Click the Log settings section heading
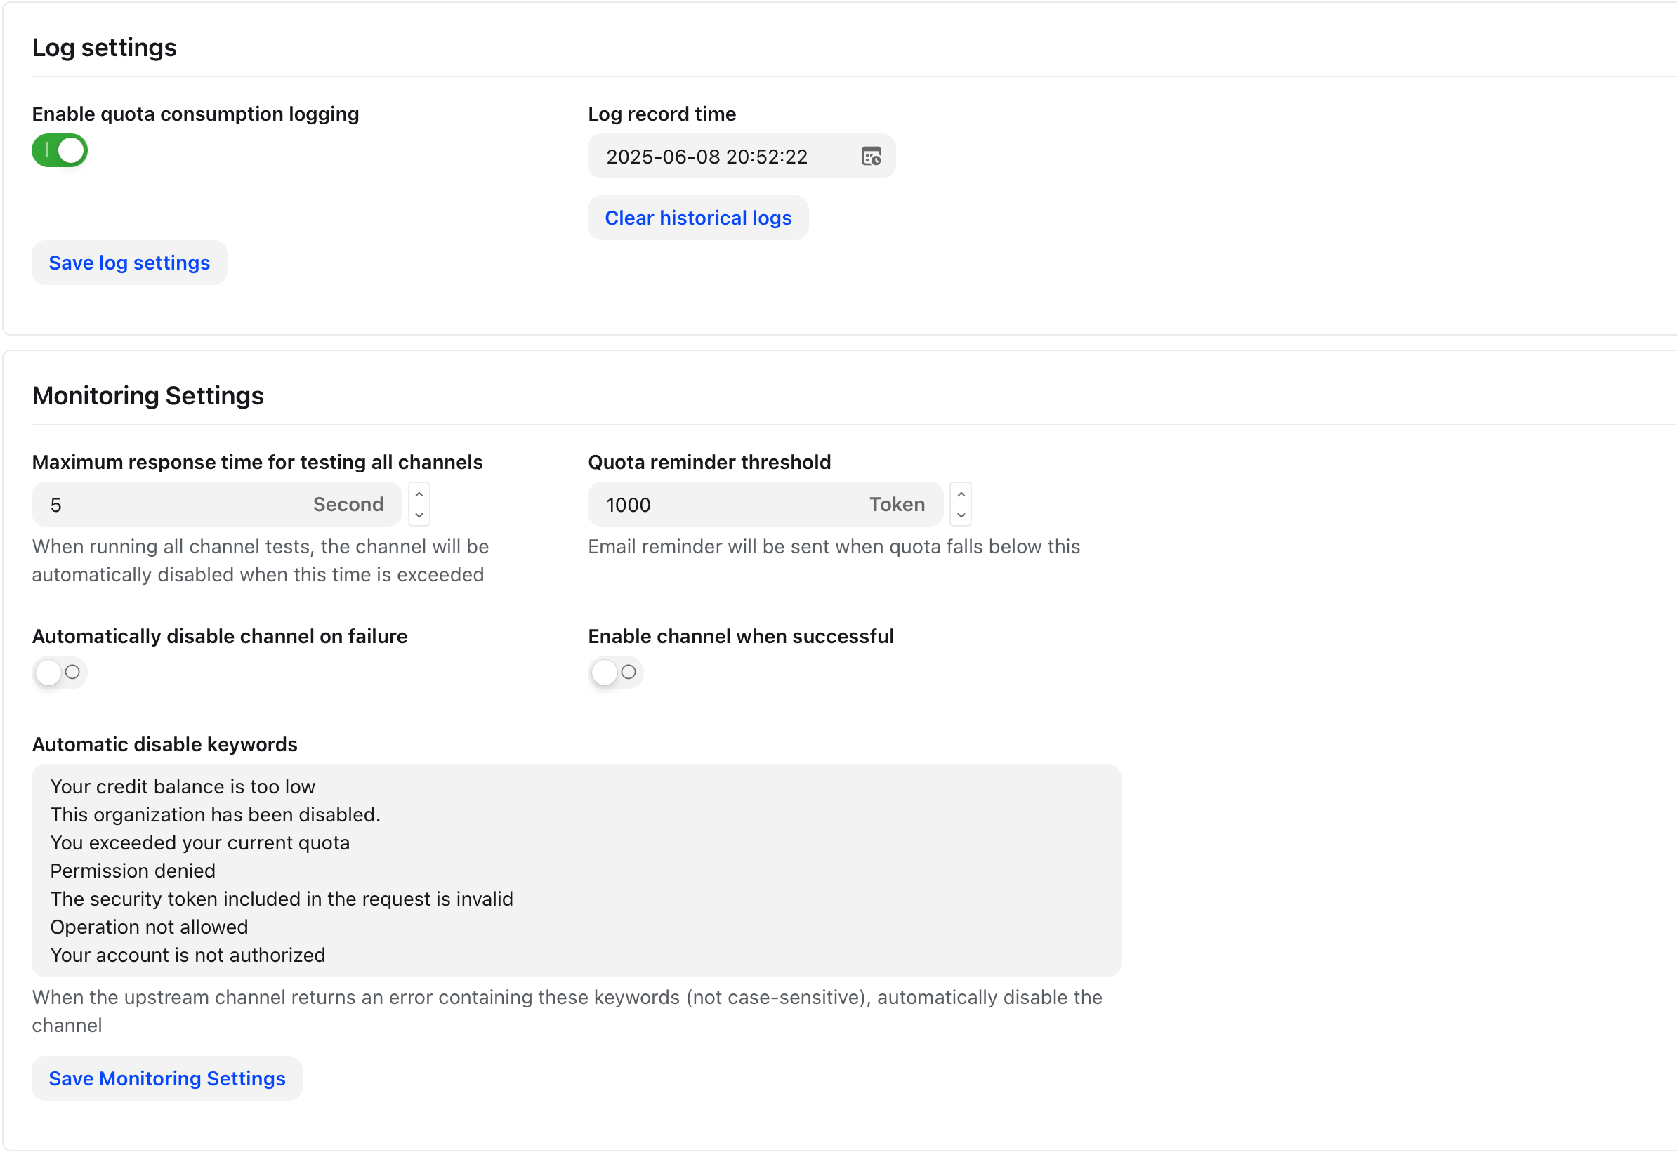Viewport: 1677px width, 1157px height. coord(105,48)
